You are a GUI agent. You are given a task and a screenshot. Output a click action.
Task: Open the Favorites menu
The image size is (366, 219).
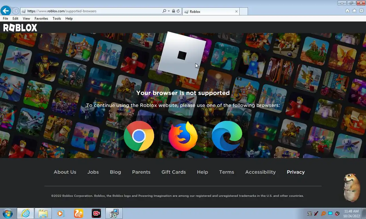coord(41,19)
